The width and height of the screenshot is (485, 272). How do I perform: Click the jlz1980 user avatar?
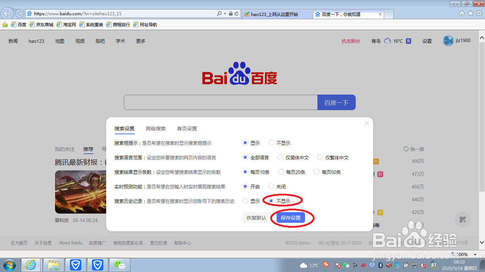tap(448, 41)
